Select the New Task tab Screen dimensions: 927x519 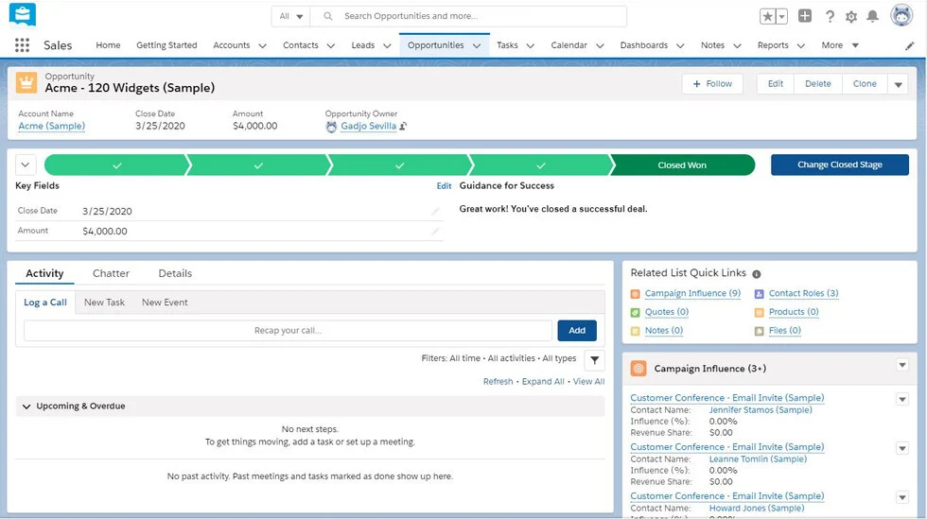104,303
